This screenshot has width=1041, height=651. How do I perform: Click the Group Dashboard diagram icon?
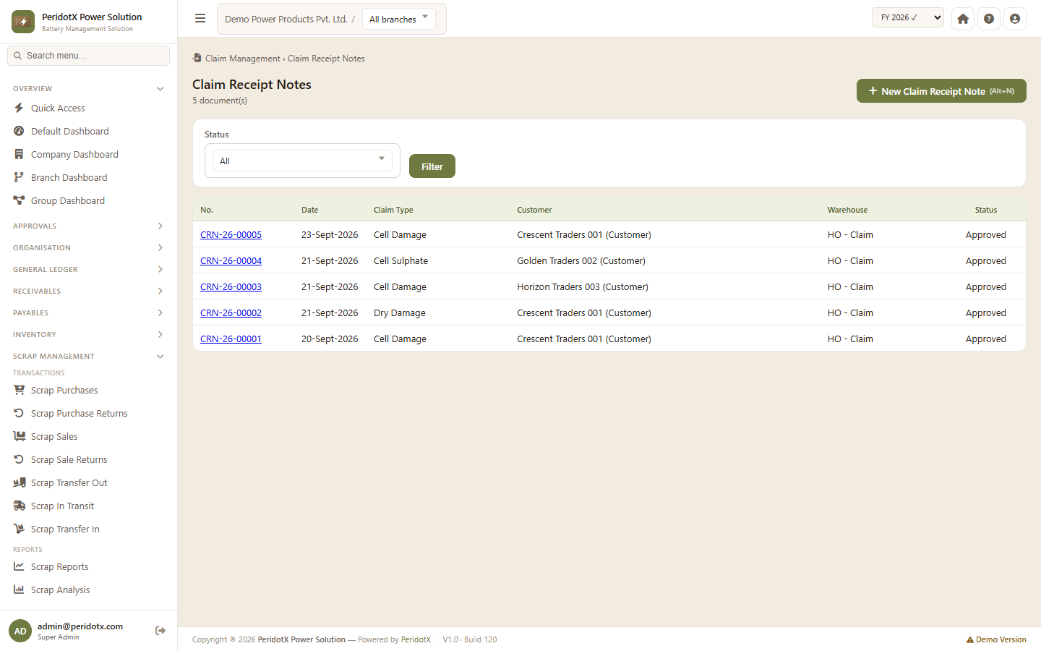pyautogui.click(x=19, y=200)
